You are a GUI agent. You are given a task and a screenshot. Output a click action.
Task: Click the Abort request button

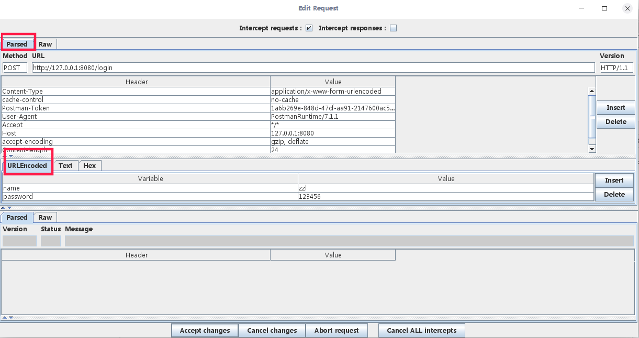coord(337,330)
